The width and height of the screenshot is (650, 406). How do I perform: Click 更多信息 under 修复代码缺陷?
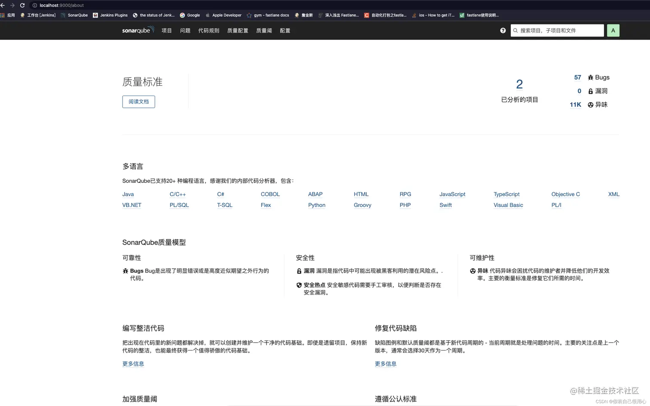386,364
